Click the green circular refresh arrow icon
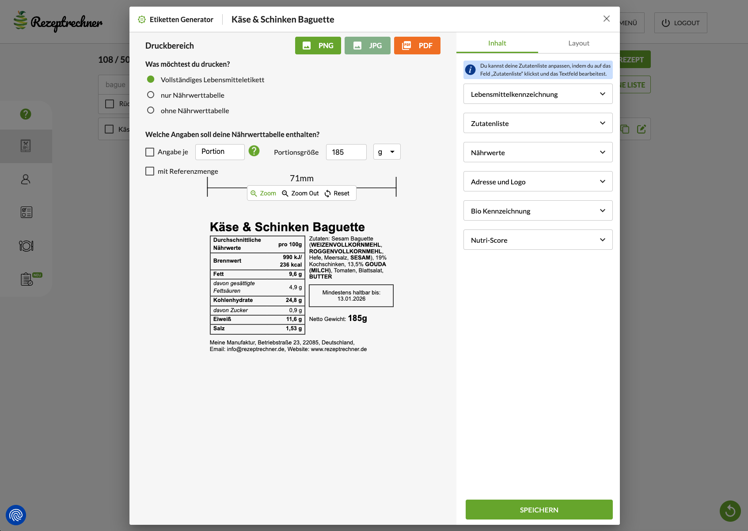 [730, 511]
